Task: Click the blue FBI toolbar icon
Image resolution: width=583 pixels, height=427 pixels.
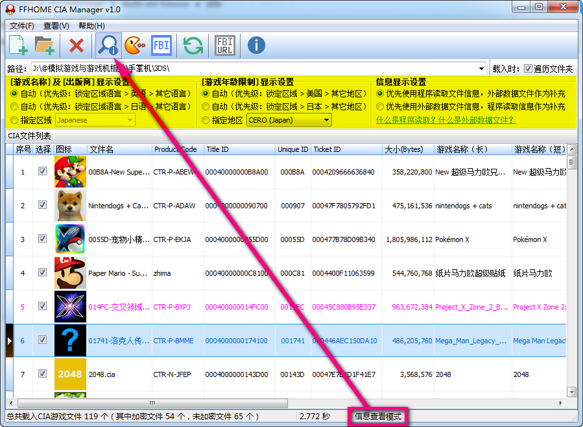Action: 161,45
